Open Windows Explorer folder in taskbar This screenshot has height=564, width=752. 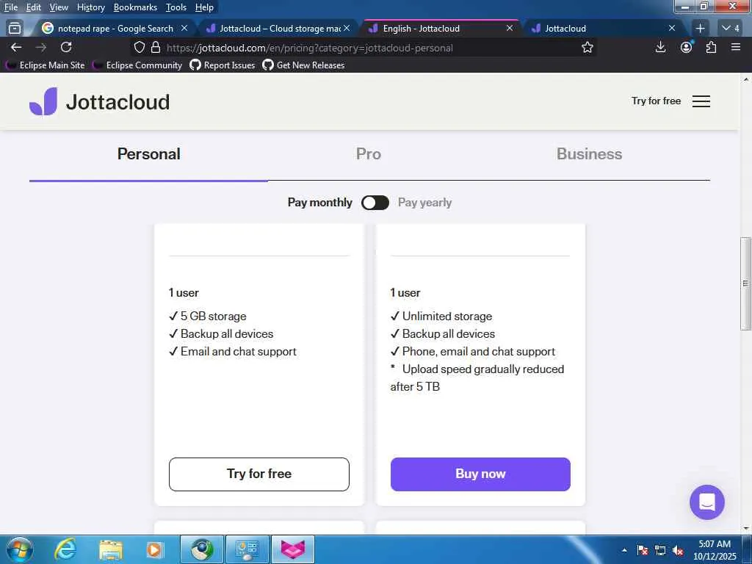point(111,549)
